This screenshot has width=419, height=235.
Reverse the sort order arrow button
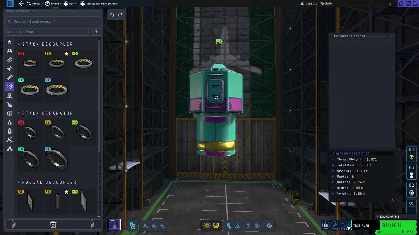(96, 32)
